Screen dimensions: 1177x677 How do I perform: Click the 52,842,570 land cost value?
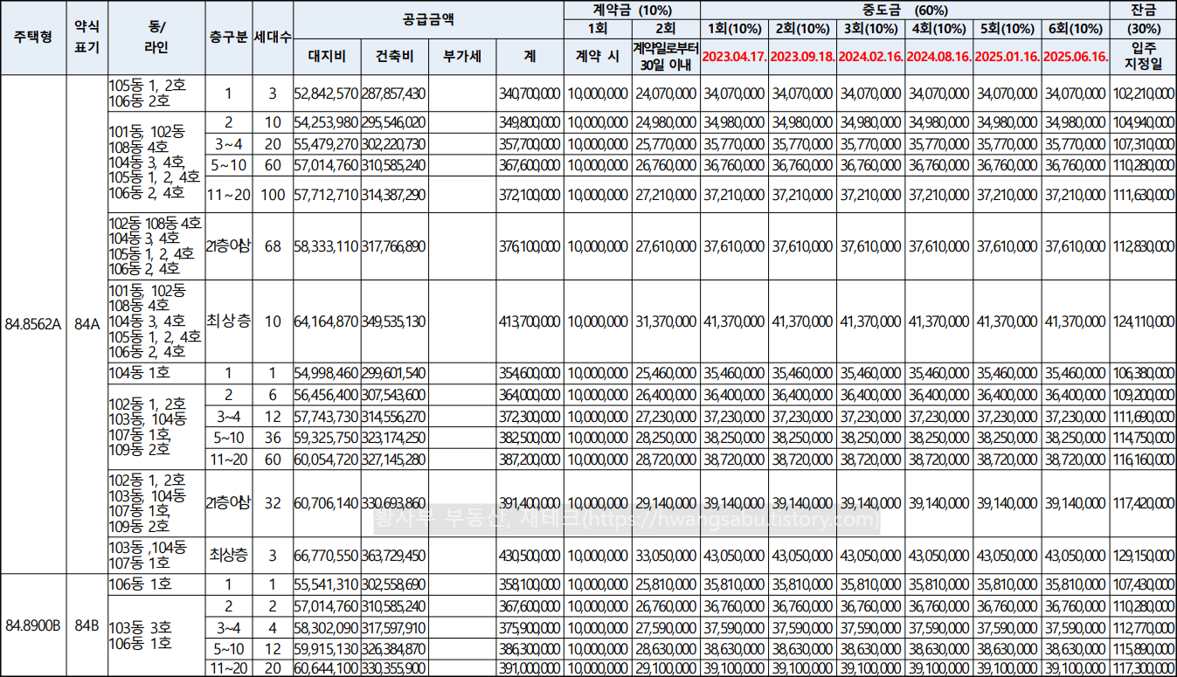click(x=327, y=93)
